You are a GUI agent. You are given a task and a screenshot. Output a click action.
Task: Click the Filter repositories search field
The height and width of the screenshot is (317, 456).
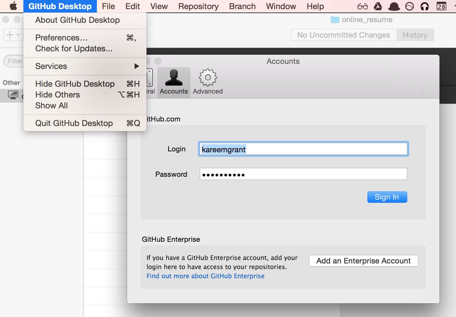[x=14, y=61]
